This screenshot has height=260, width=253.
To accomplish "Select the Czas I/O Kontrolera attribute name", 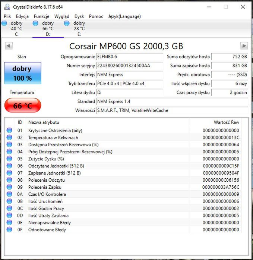I will pyautogui.click(x=47, y=194).
